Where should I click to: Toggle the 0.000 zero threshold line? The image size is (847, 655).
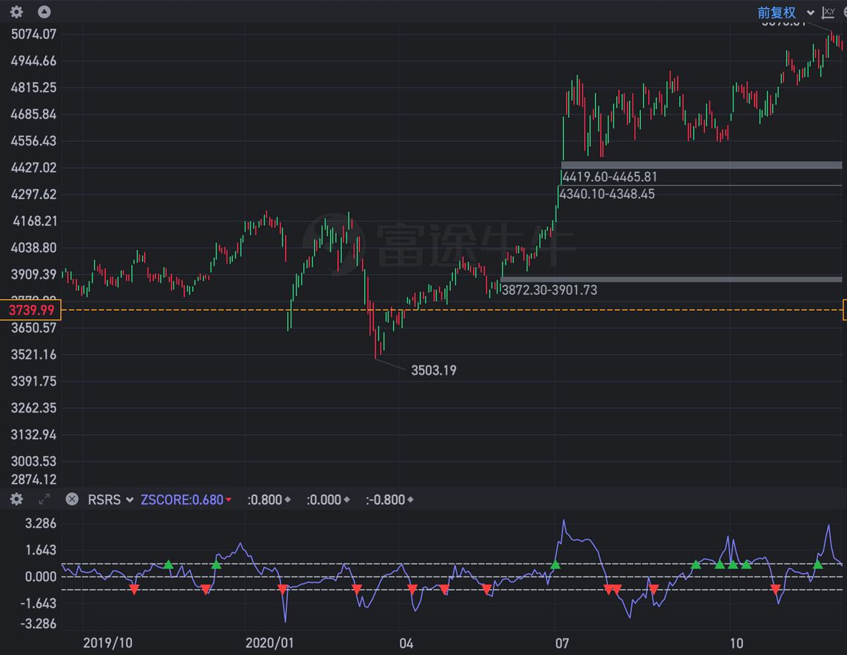click(x=328, y=500)
